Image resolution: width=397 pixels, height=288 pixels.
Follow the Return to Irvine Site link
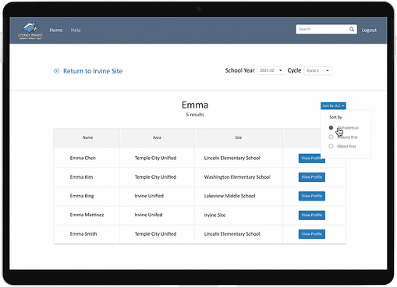tap(93, 71)
